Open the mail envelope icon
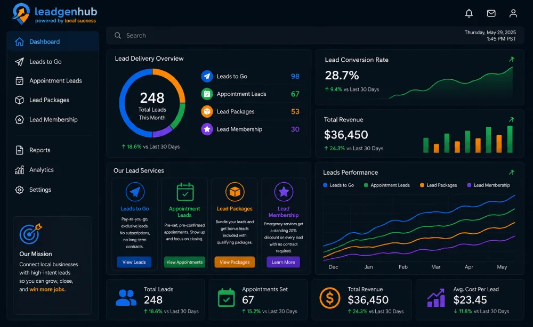The width and height of the screenshot is (533, 327). point(491,13)
